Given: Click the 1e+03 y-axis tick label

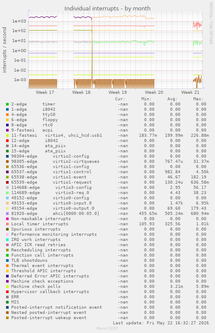Looking at the screenshot, I should coord(19,21).
